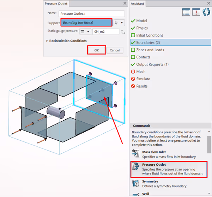Click the refresh update icon in Assistant

tap(206, 12)
